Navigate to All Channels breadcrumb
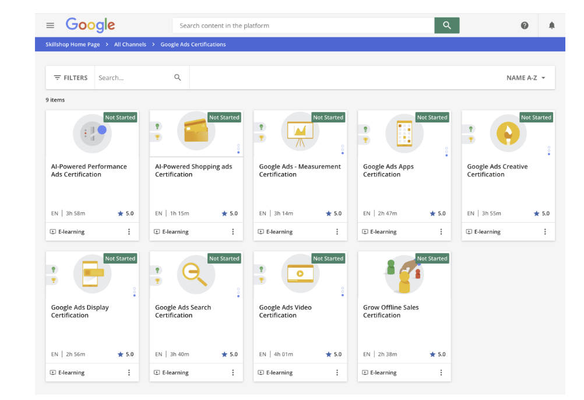Viewport: 584px width, 400px height. [x=130, y=44]
